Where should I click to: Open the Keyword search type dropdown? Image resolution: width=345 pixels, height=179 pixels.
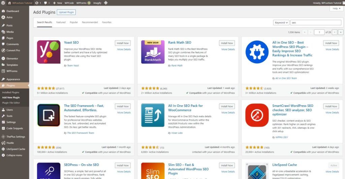(x=281, y=23)
